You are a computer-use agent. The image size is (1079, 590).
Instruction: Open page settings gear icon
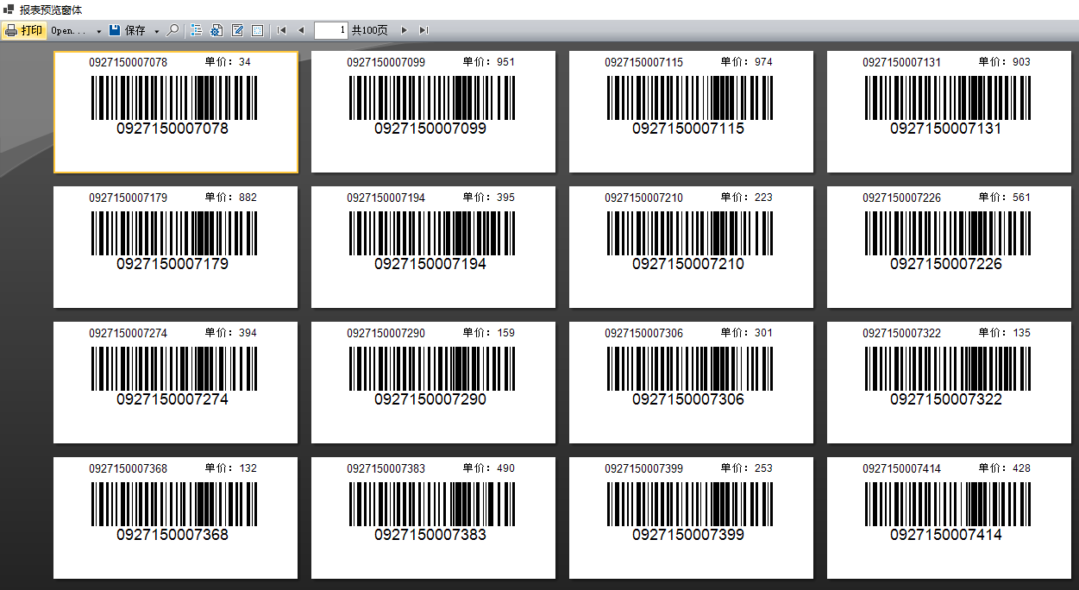(216, 30)
